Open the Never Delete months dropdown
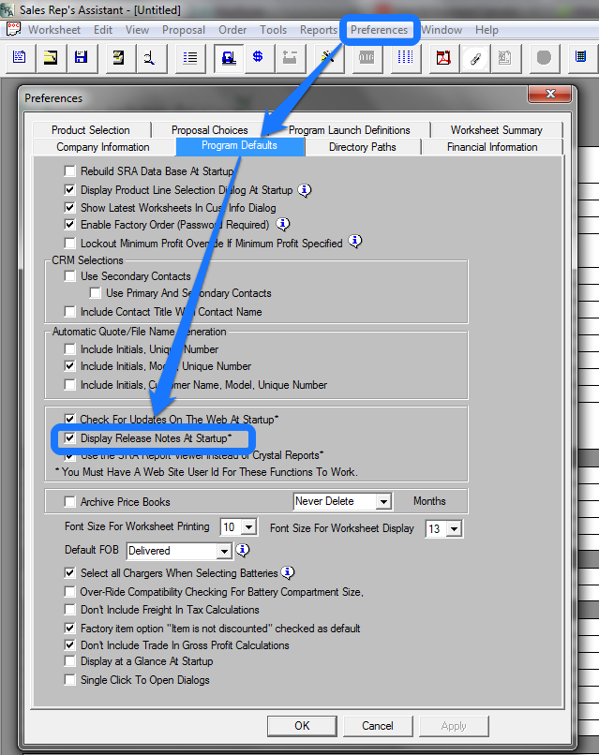The image size is (599, 755). (x=382, y=502)
